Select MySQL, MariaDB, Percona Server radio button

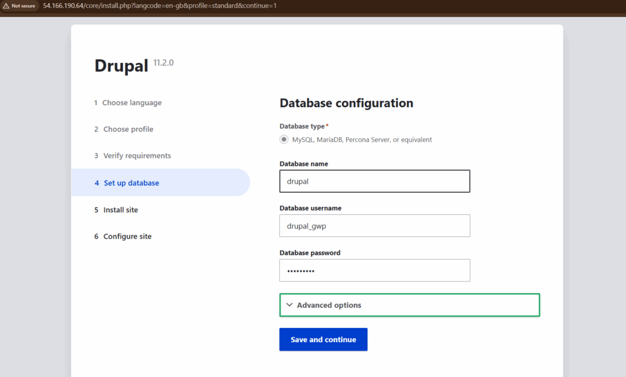coord(284,140)
